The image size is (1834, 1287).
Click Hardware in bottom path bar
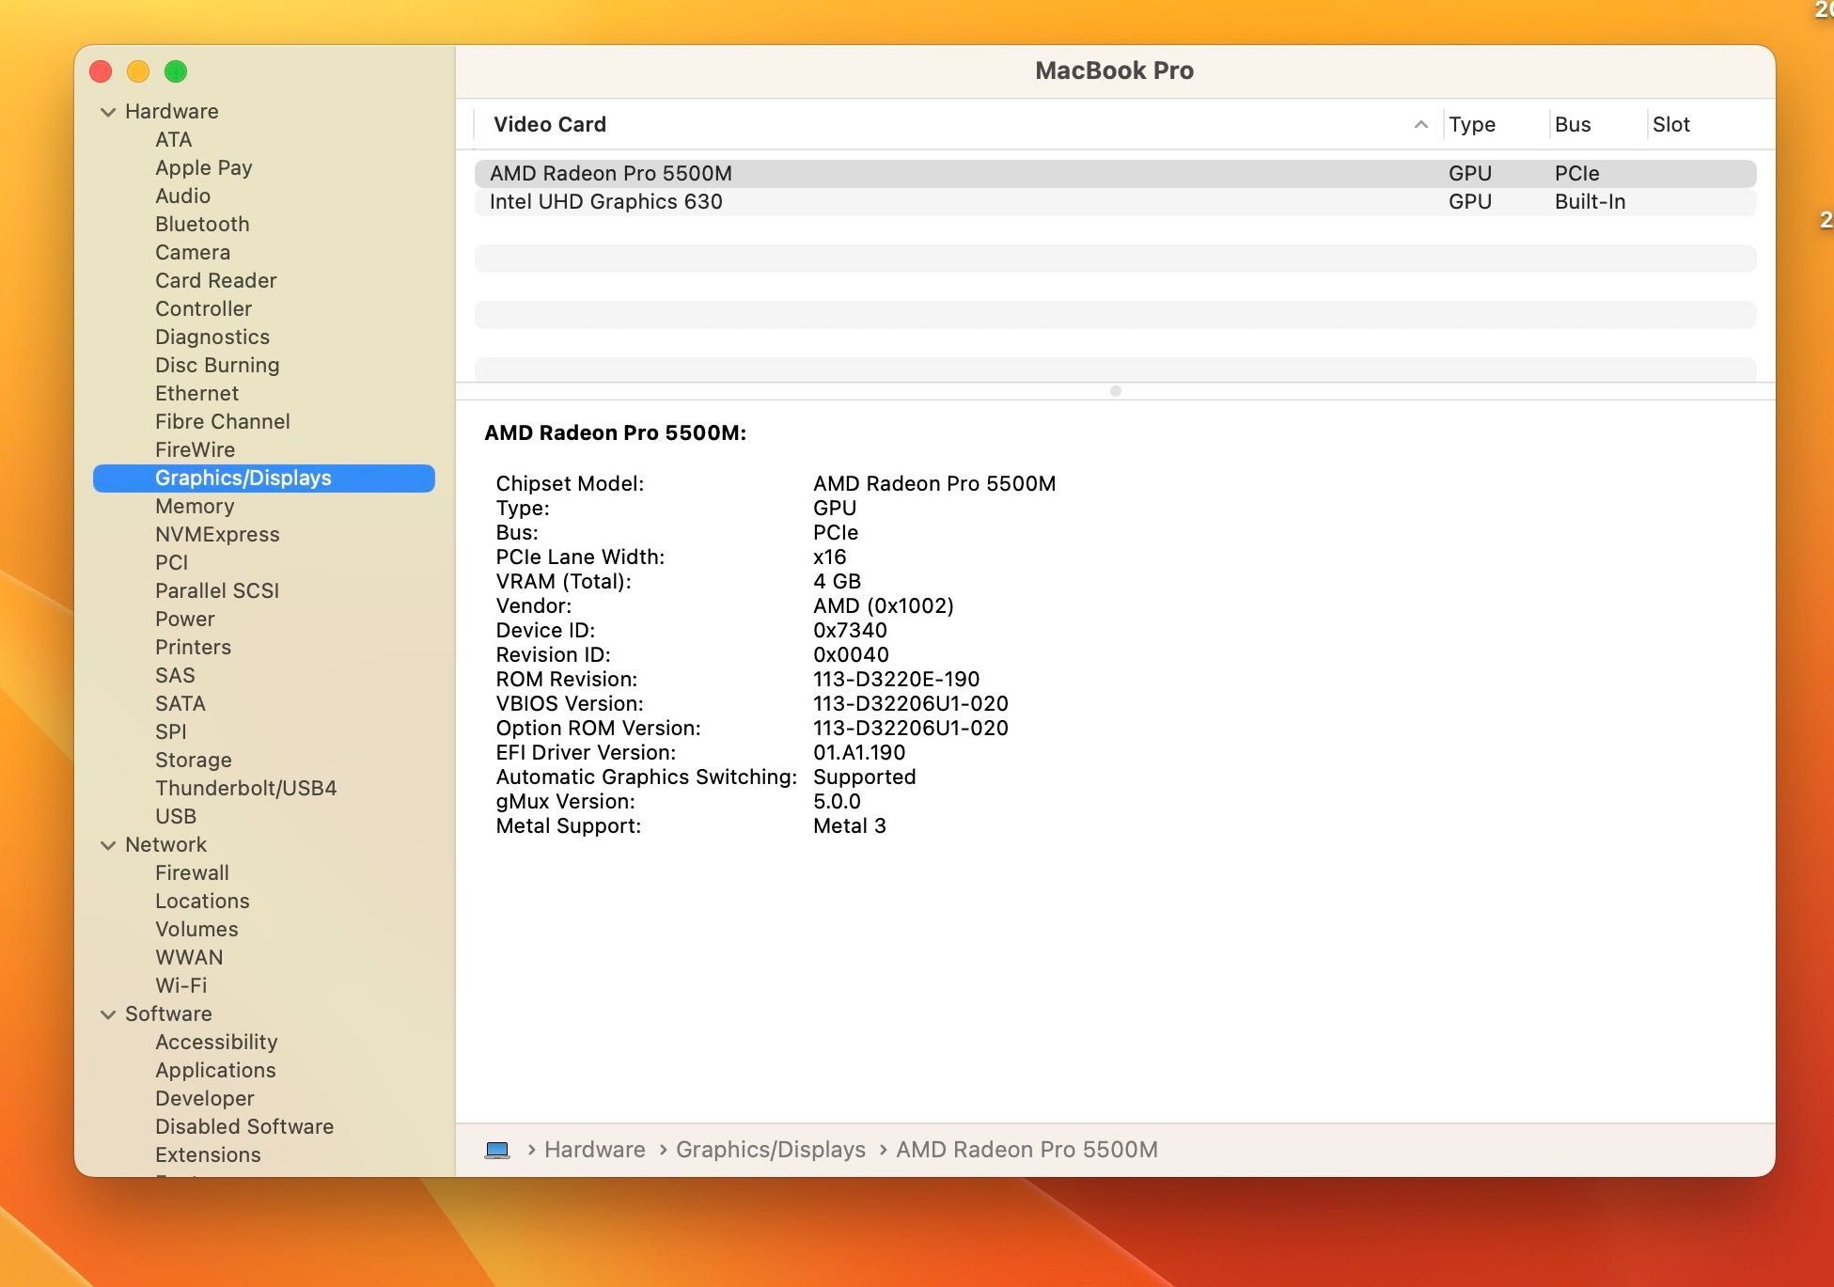click(595, 1150)
